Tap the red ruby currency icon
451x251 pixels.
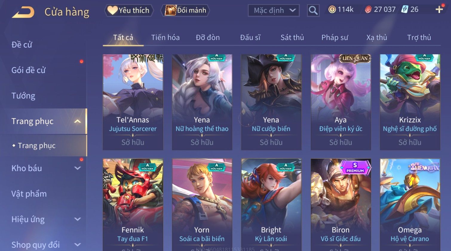point(368,10)
